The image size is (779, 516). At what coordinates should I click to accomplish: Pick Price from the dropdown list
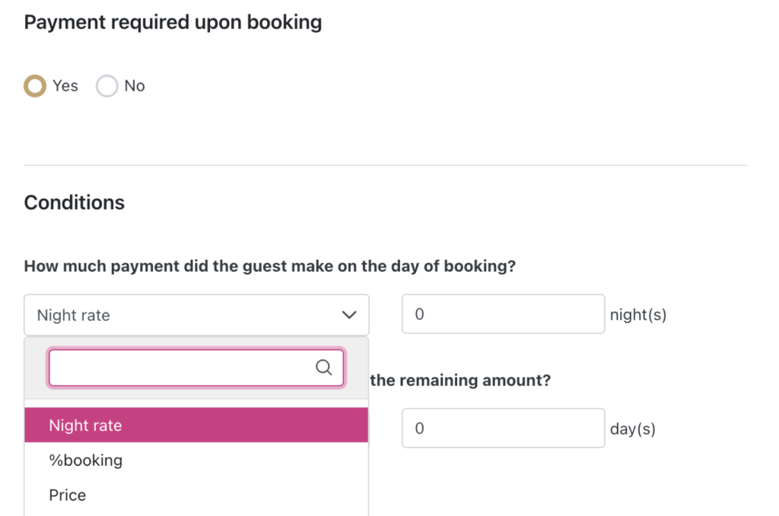68,495
